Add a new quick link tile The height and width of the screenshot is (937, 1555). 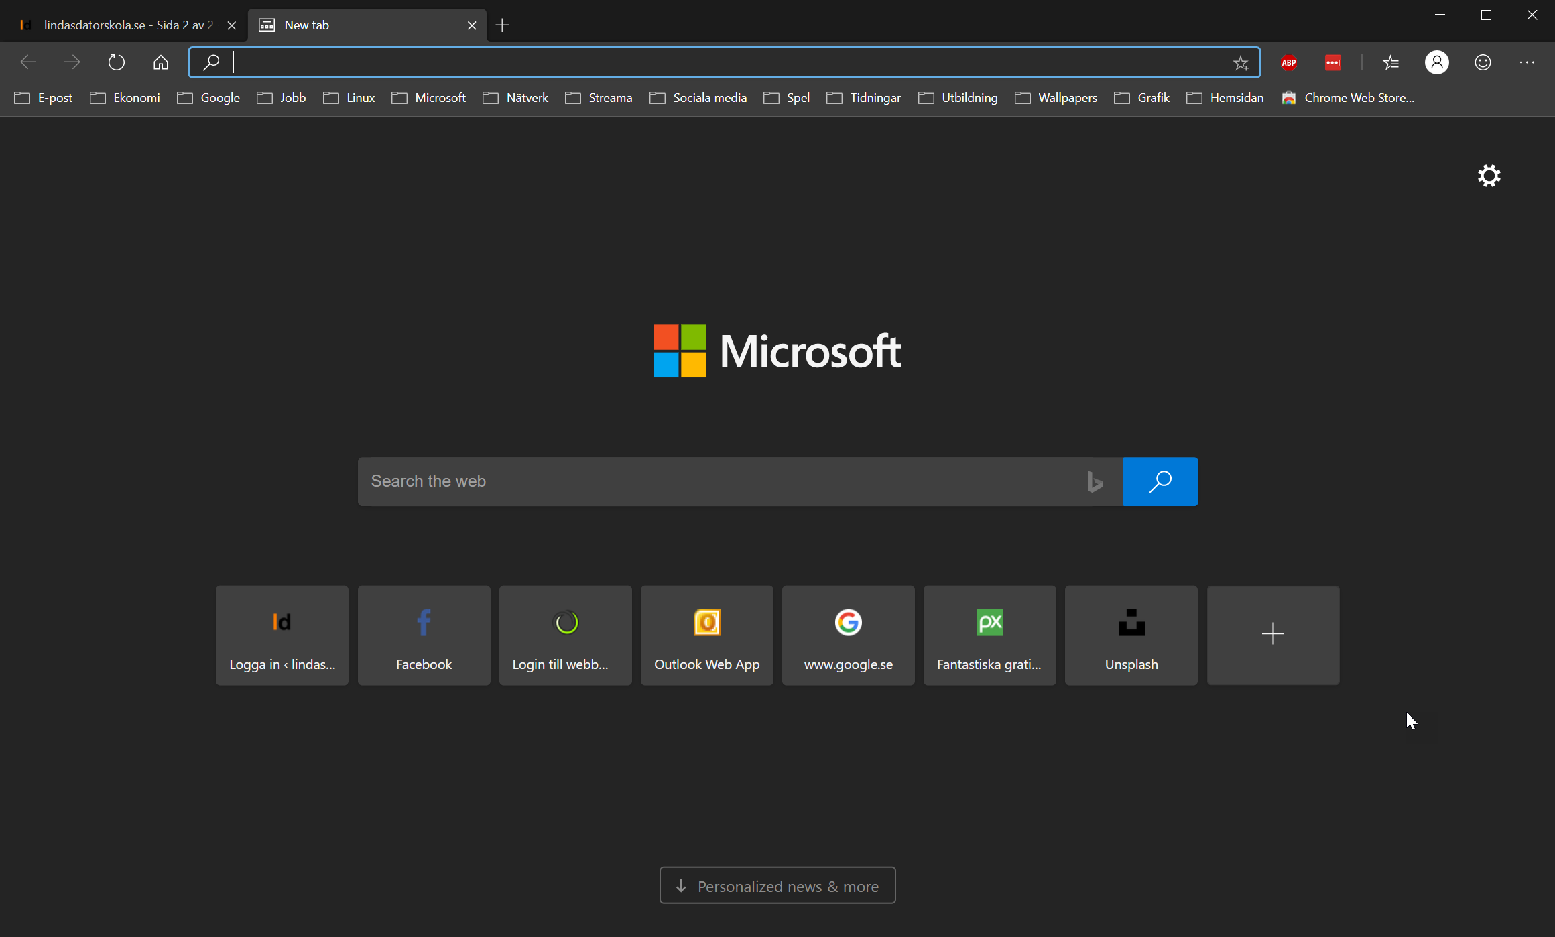click(x=1273, y=635)
